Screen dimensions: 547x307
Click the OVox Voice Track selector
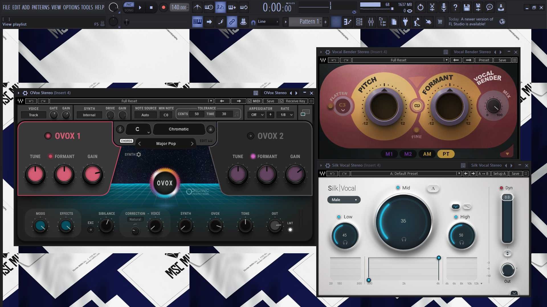coord(33,115)
